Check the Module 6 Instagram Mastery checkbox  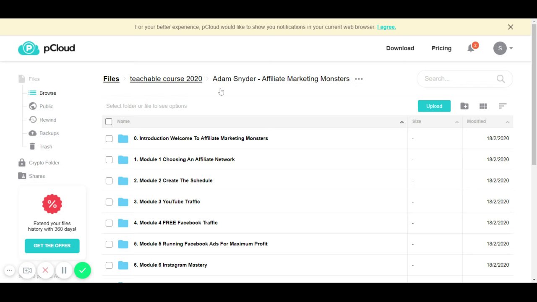pyautogui.click(x=109, y=265)
